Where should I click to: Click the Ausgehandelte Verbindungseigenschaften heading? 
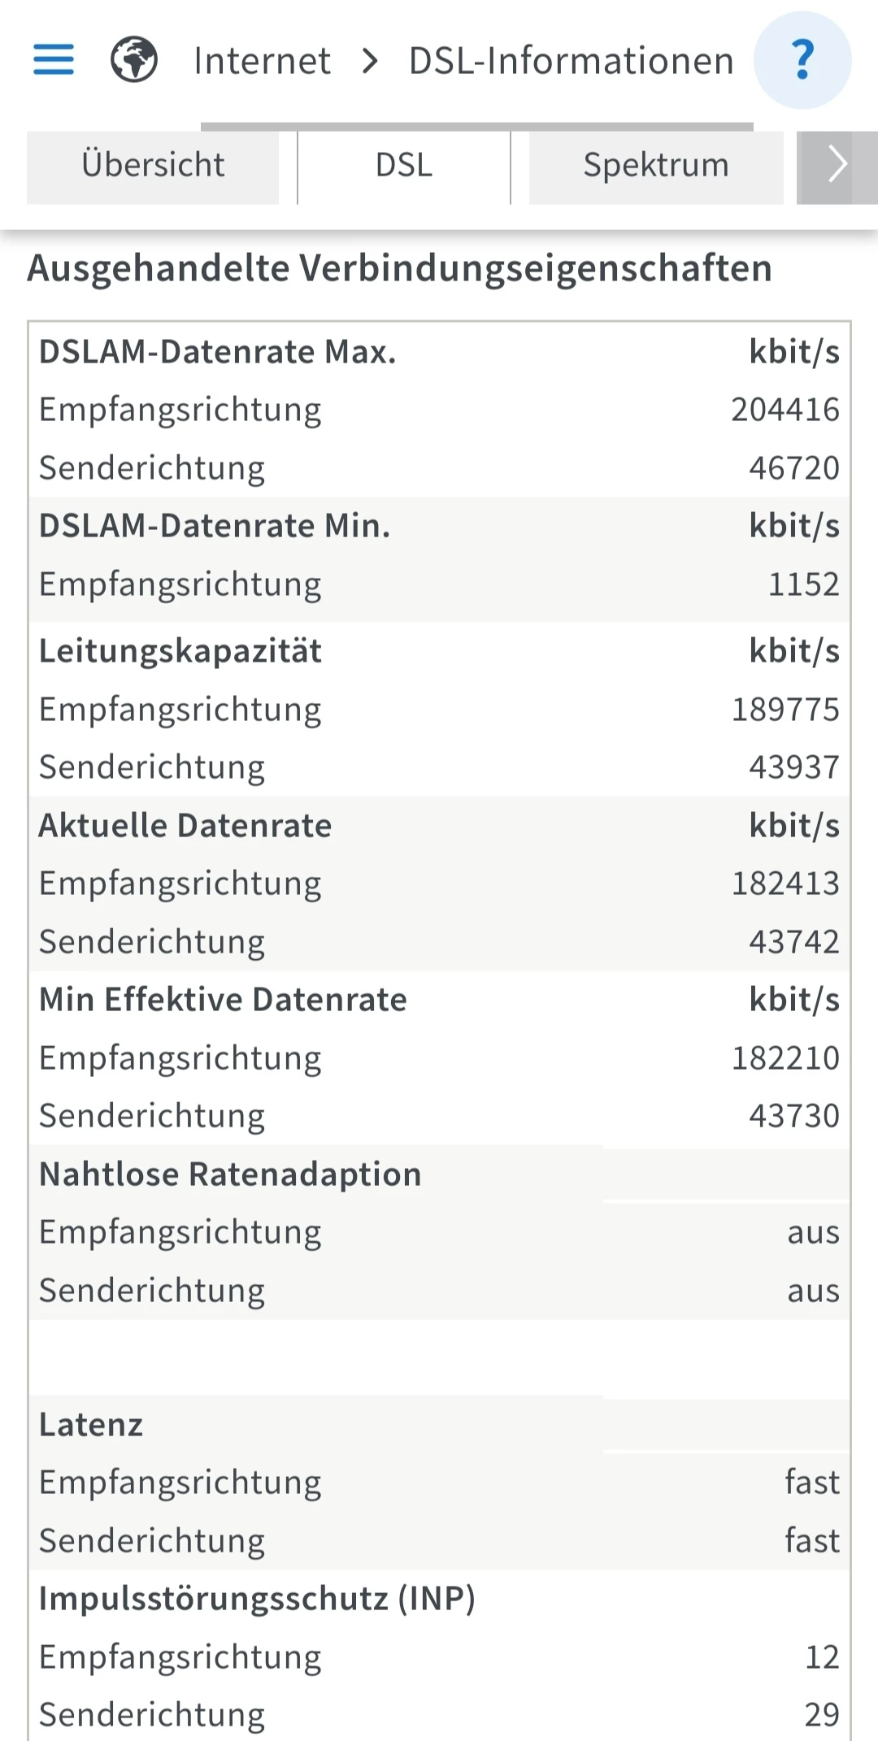tap(399, 268)
